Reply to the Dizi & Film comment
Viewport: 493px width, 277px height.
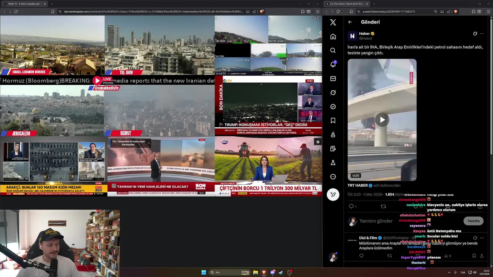[361, 256]
